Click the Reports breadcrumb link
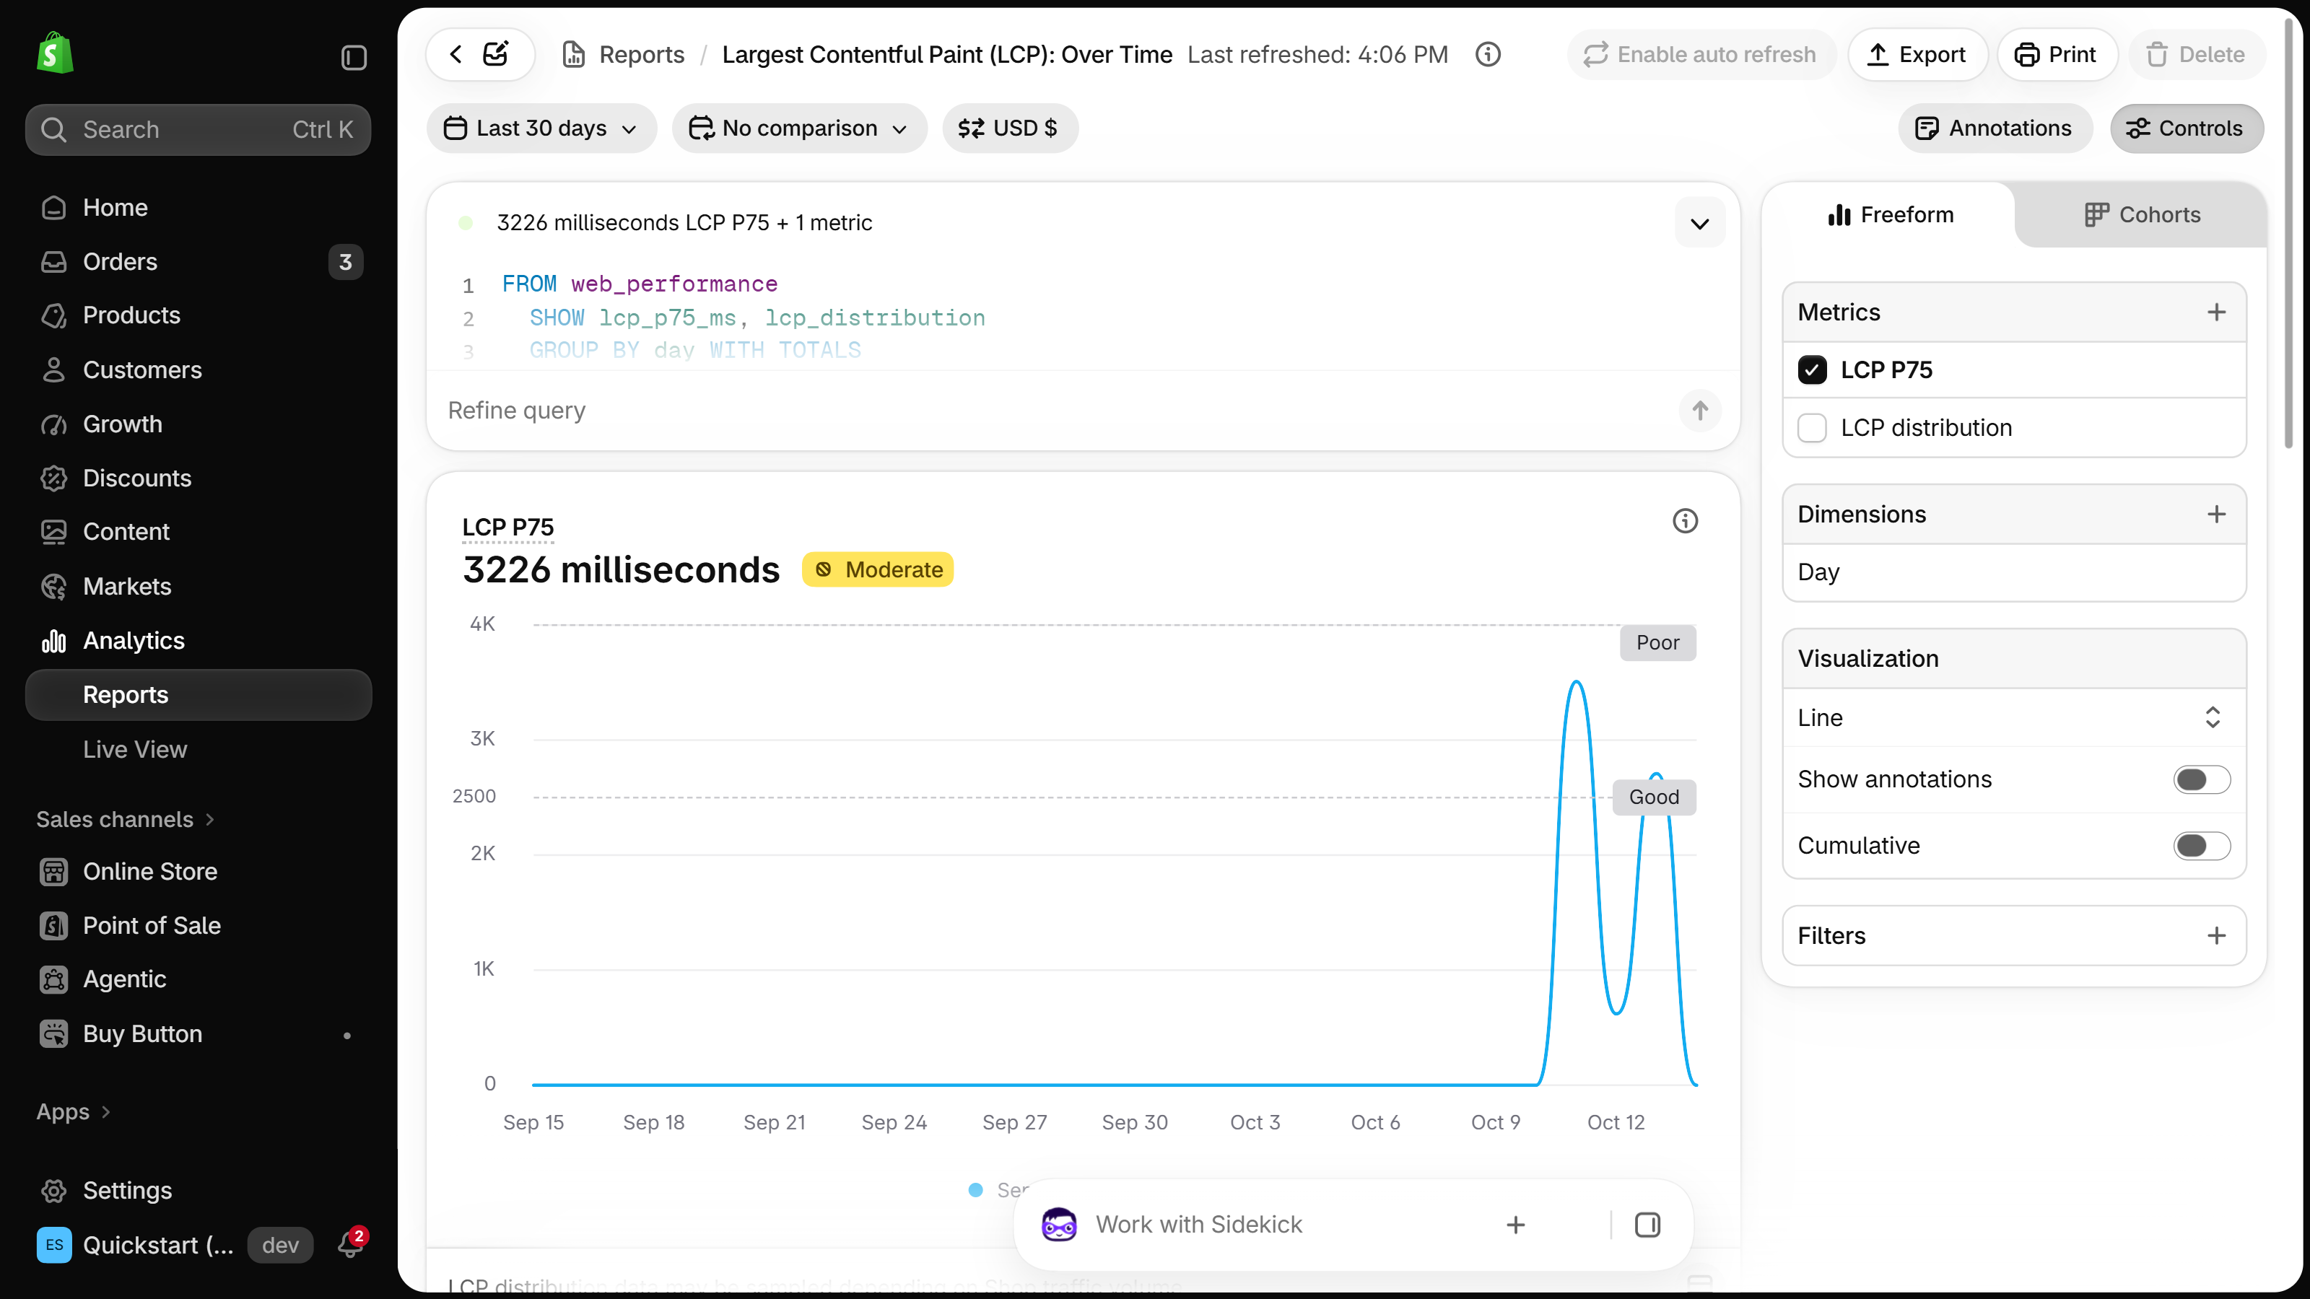The width and height of the screenshot is (2310, 1299). point(641,55)
